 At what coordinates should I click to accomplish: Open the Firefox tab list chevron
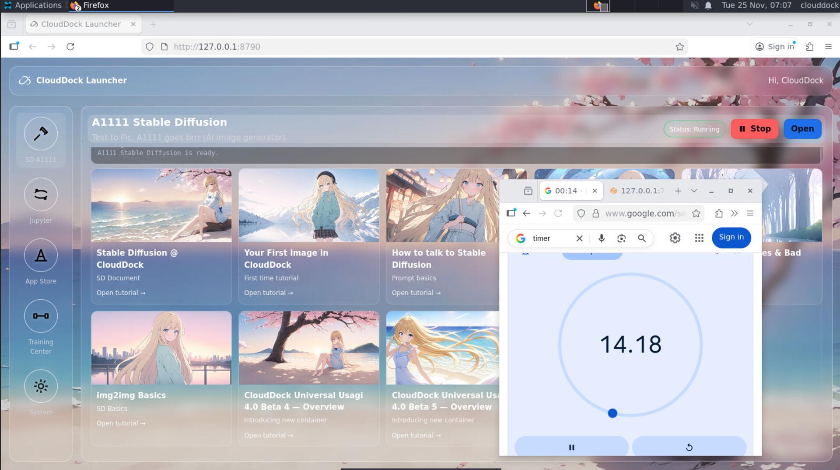(x=749, y=24)
